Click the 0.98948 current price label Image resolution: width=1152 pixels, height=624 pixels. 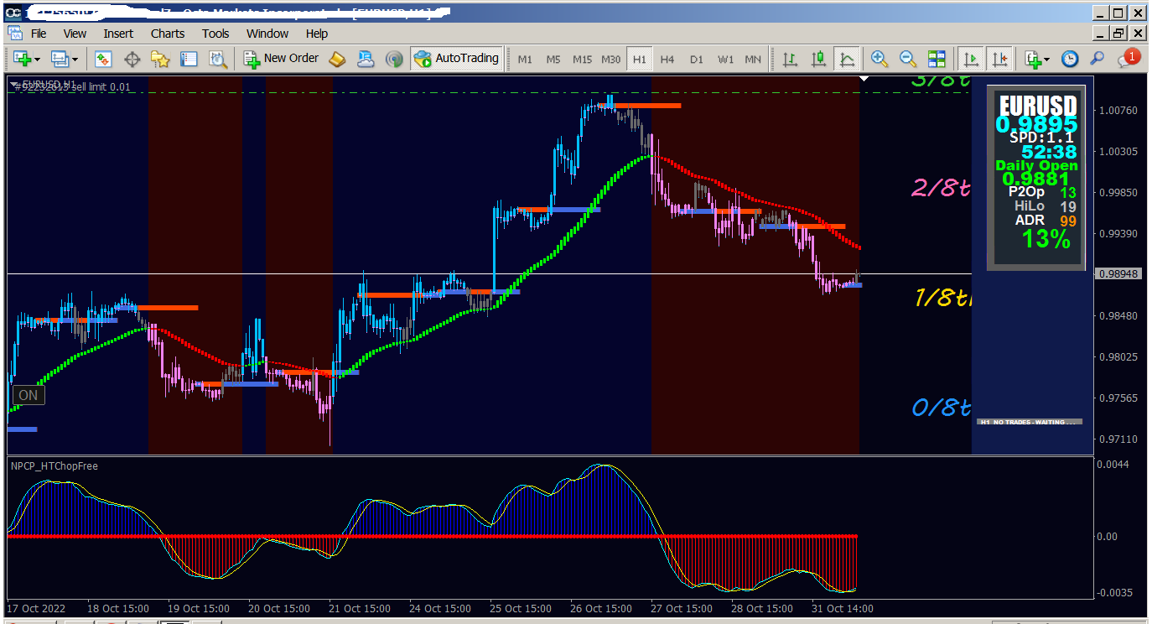tap(1118, 273)
